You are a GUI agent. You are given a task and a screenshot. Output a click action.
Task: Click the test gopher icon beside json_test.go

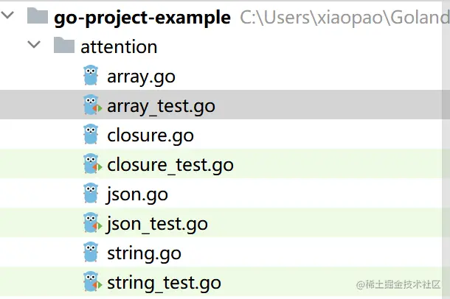pyautogui.click(x=91, y=223)
